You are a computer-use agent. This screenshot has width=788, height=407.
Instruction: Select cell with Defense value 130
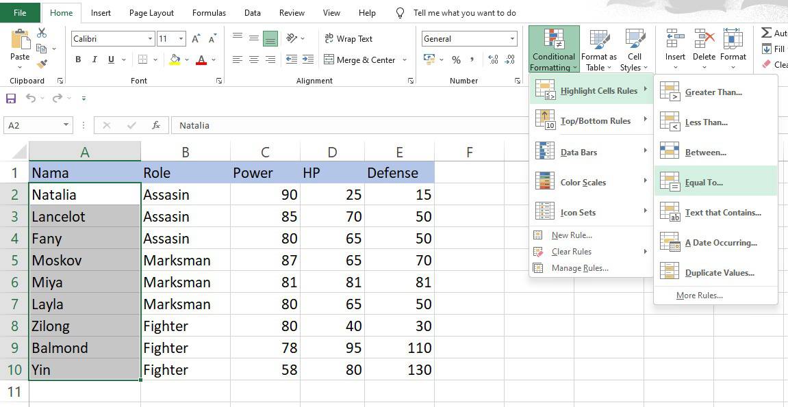[400, 370]
